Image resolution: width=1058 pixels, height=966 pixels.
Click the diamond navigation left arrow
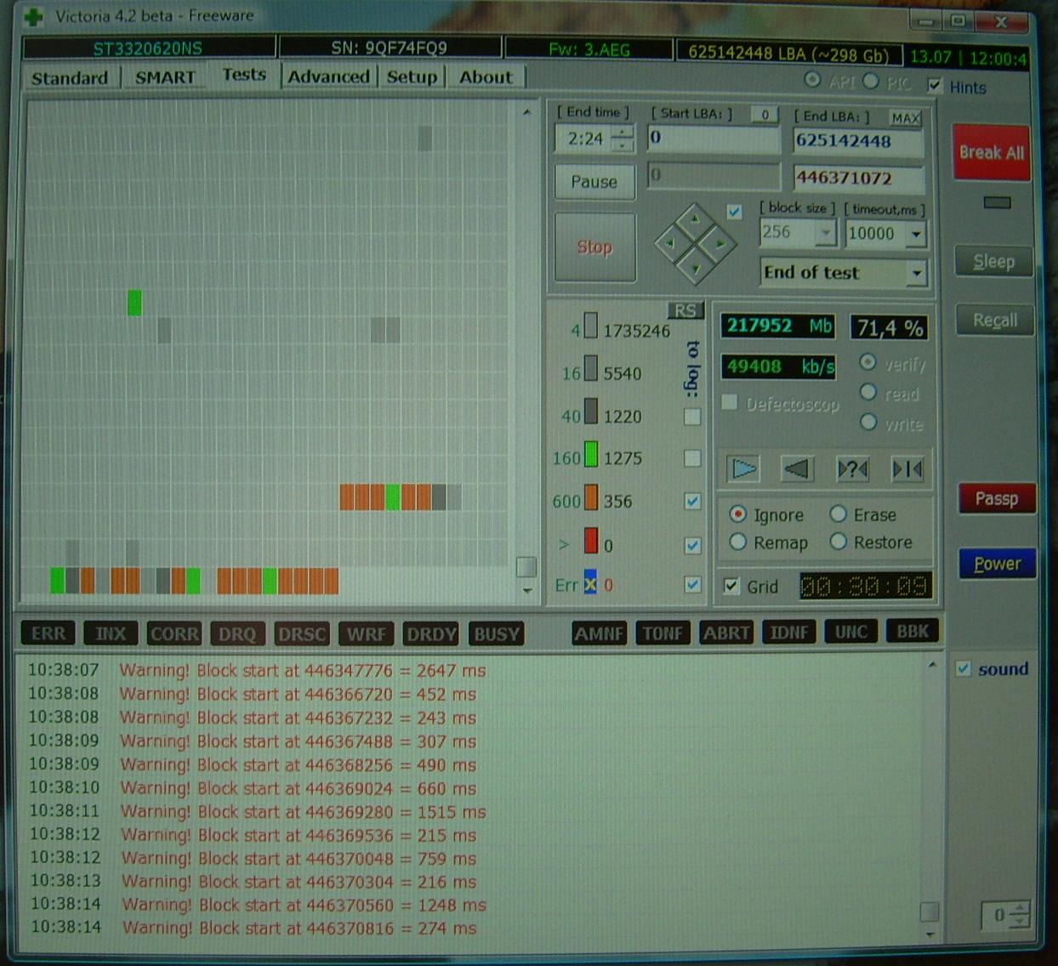pyautogui.click(x=670, y=244)
